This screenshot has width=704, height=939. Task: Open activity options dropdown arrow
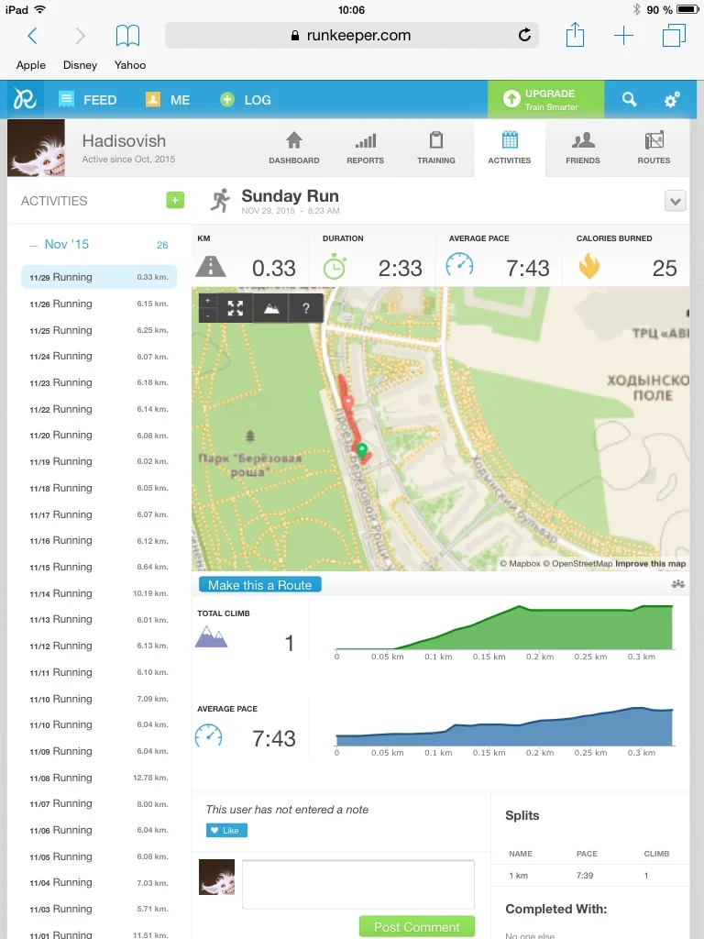click(x=676, y=201)
